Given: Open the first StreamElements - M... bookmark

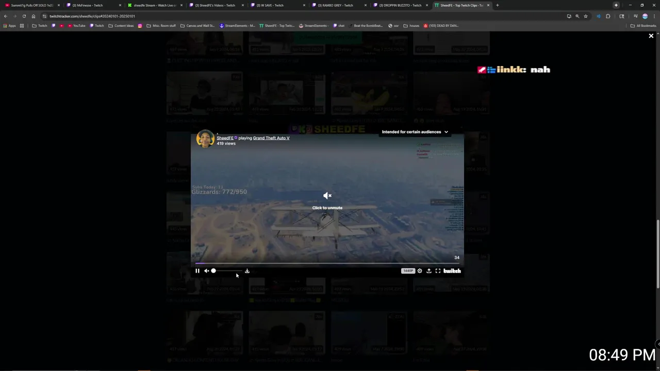Looking at the screenshot, I should pos(237,26).
